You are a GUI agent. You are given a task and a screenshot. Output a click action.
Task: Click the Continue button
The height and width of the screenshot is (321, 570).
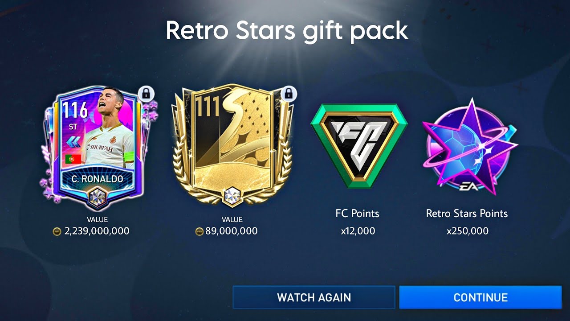pyautogui.click(x=480, y=297)
